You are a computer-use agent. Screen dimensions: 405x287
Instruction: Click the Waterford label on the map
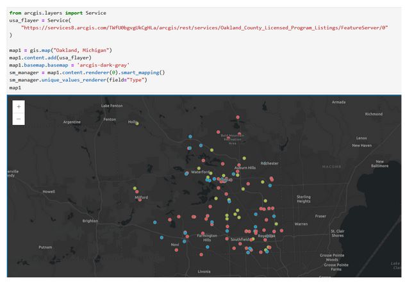[200, 172]
